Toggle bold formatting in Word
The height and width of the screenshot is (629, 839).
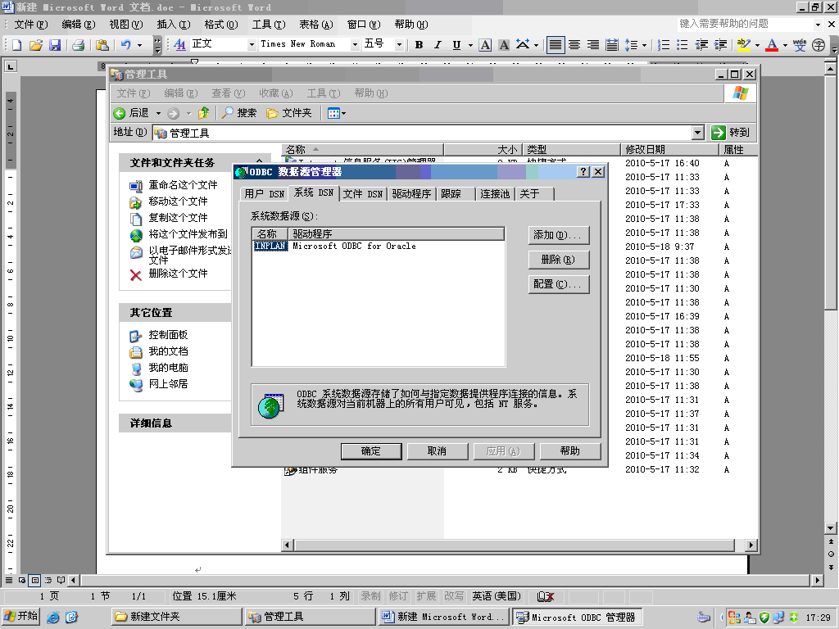[x=419, y=45]
